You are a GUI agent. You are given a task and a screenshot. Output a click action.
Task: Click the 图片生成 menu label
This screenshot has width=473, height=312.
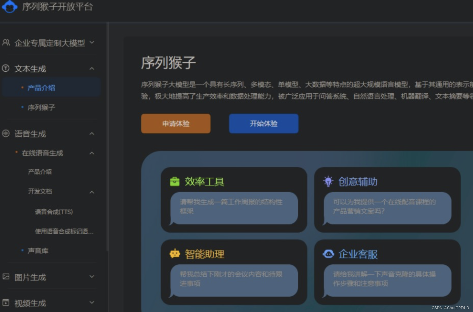(30, 277)
